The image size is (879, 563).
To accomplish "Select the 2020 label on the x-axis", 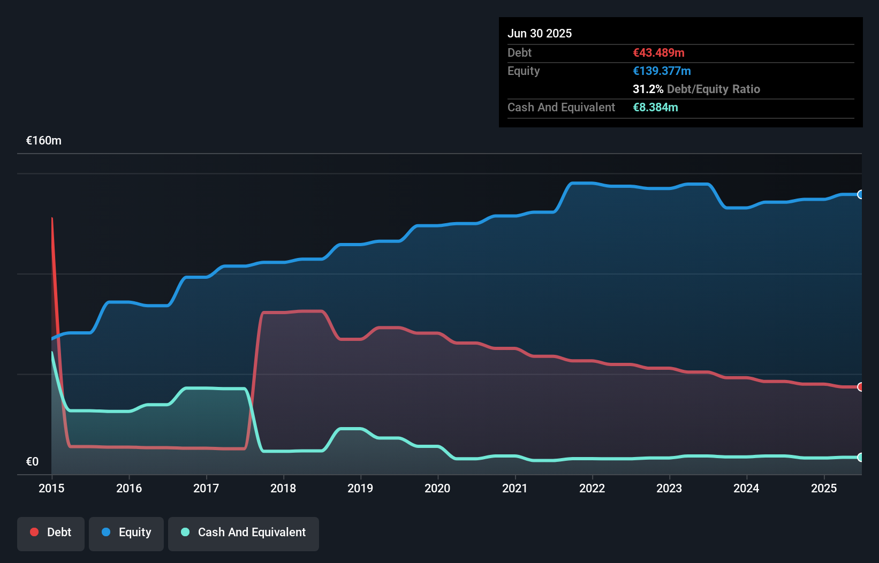I will tap(437, 488).
